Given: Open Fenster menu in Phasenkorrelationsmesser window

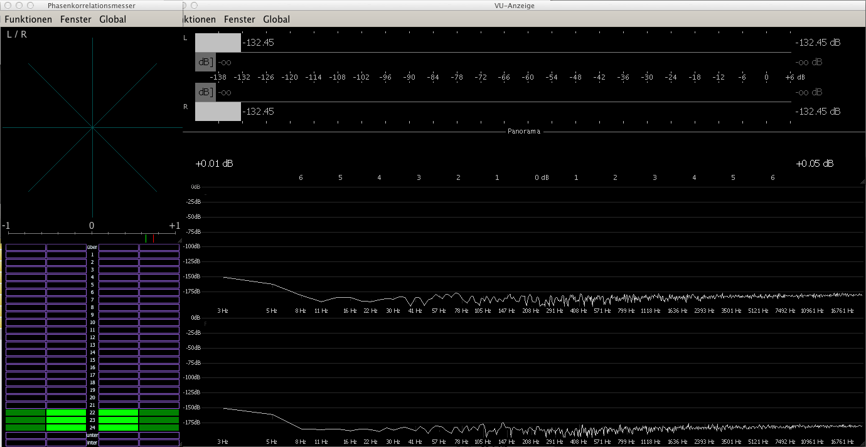Looking at the screenshot, I should tap(76, 19).
